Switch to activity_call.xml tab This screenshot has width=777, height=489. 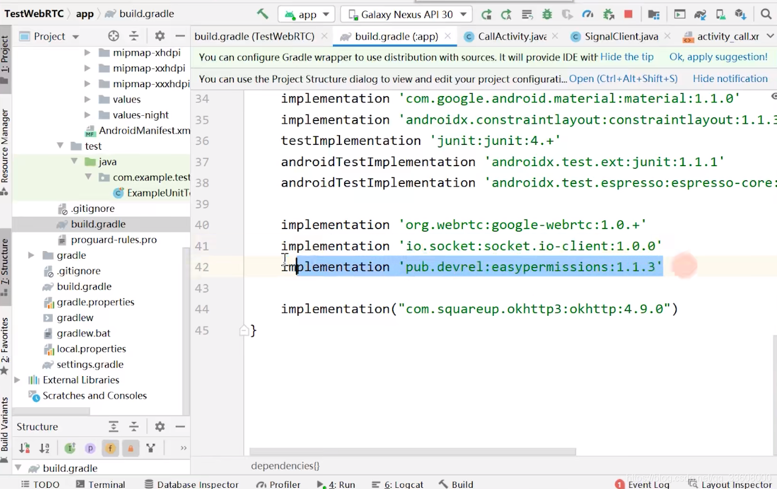728,36
